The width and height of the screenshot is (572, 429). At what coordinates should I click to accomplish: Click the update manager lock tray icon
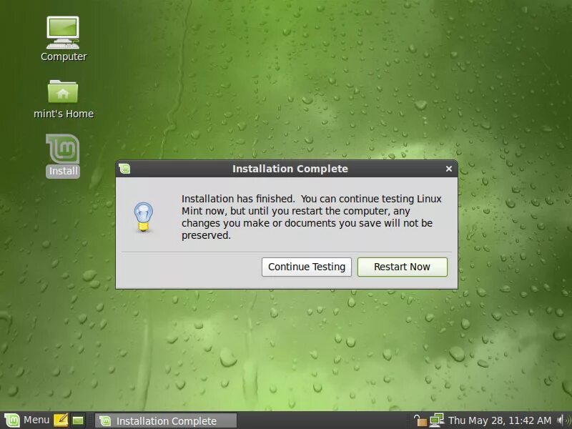click(420, 420)
